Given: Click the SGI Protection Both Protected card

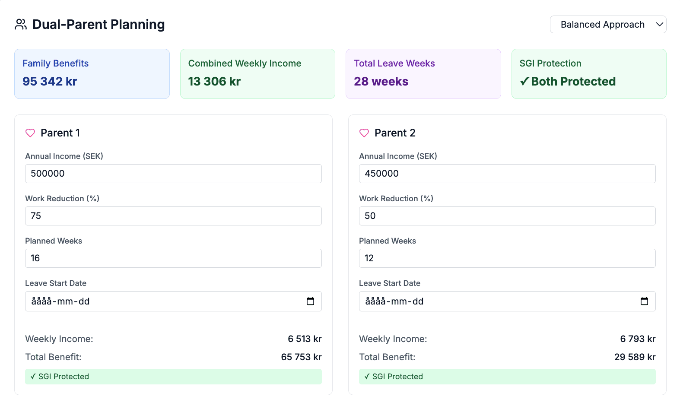Looking at the screenshot, I should [589, 74].
